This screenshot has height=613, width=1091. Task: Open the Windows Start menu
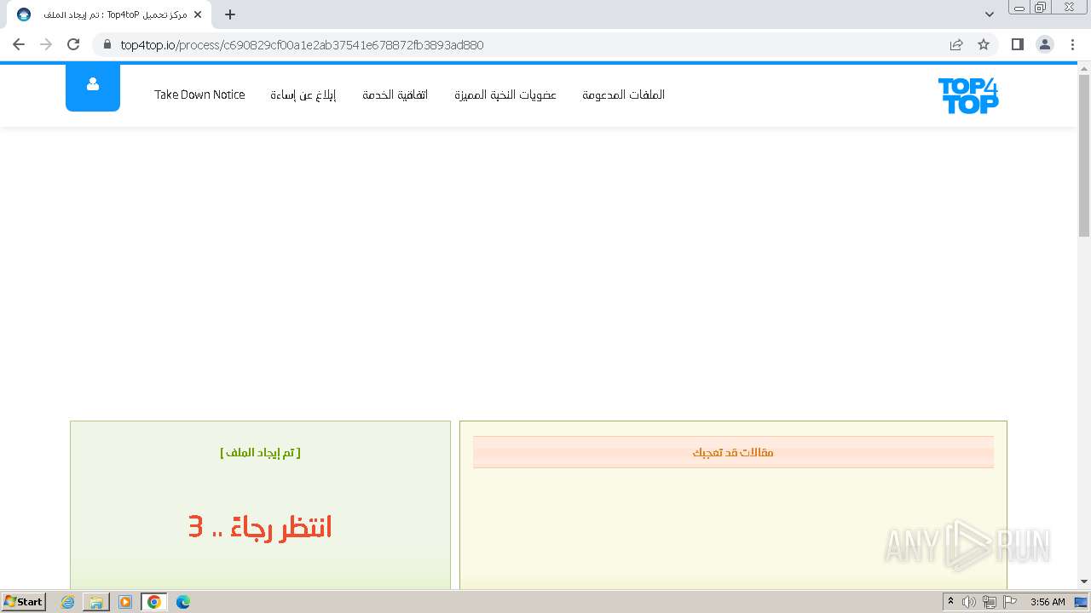[23, 601]
